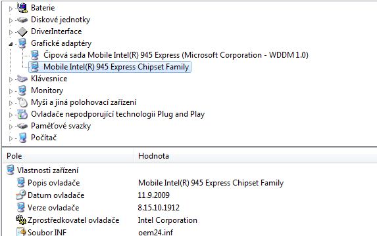The image size is (377, 236).
Task: Click the Verze ovladače row icon
Action: (20, 207)
